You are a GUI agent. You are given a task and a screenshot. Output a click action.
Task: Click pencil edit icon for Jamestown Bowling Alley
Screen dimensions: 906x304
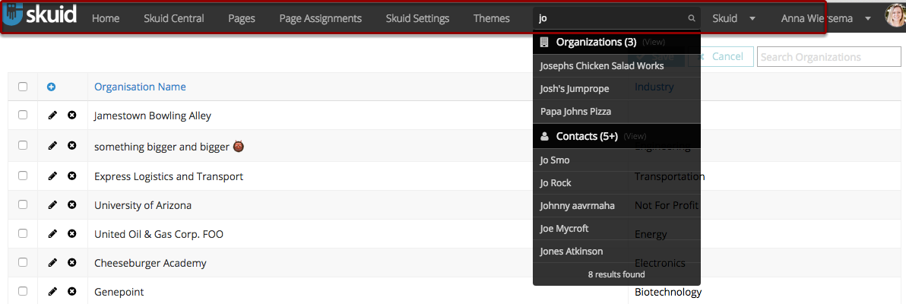coord(52,115)
